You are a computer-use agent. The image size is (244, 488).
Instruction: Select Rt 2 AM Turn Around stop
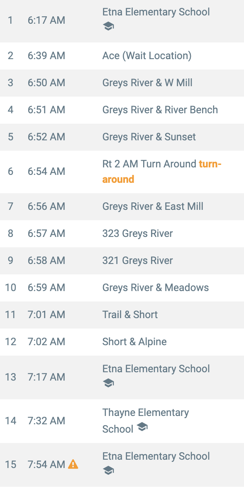pos(122,172)
